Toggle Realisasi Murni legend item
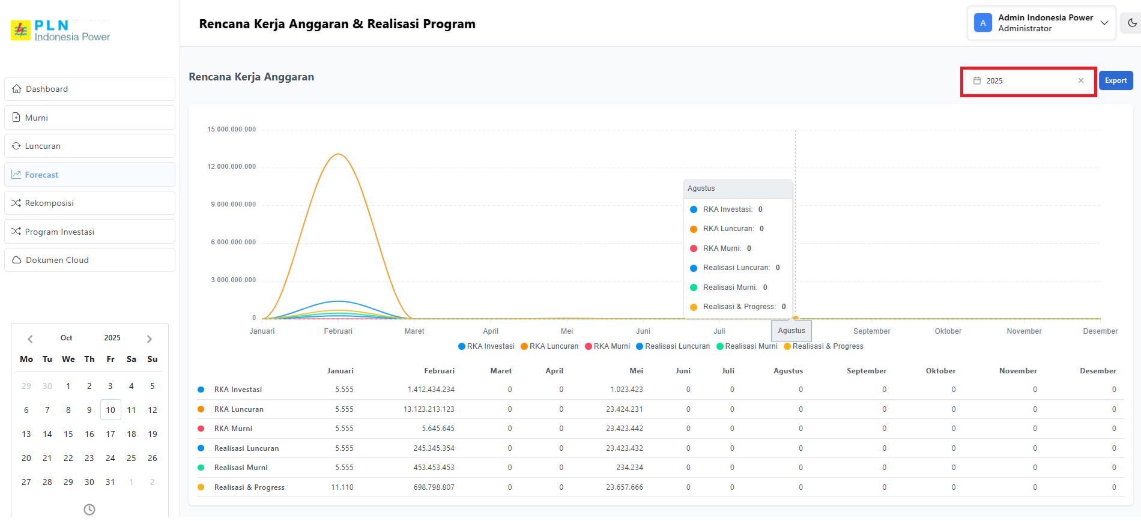This screenshot has width=1141, height=521. click(x=746, y=346)
